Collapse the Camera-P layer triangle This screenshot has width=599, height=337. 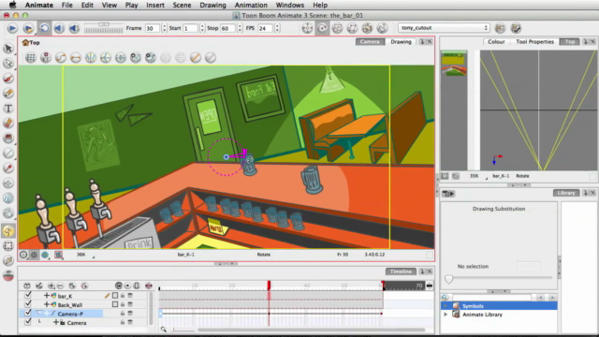38,313
